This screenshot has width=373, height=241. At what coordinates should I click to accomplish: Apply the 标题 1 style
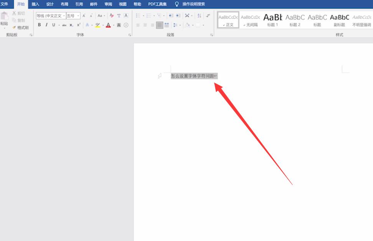pos(272,20)
